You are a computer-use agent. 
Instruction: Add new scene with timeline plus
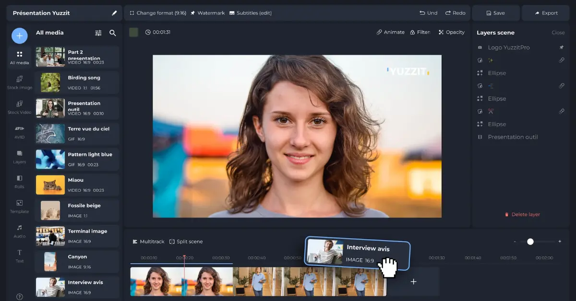tap(413, 281)
